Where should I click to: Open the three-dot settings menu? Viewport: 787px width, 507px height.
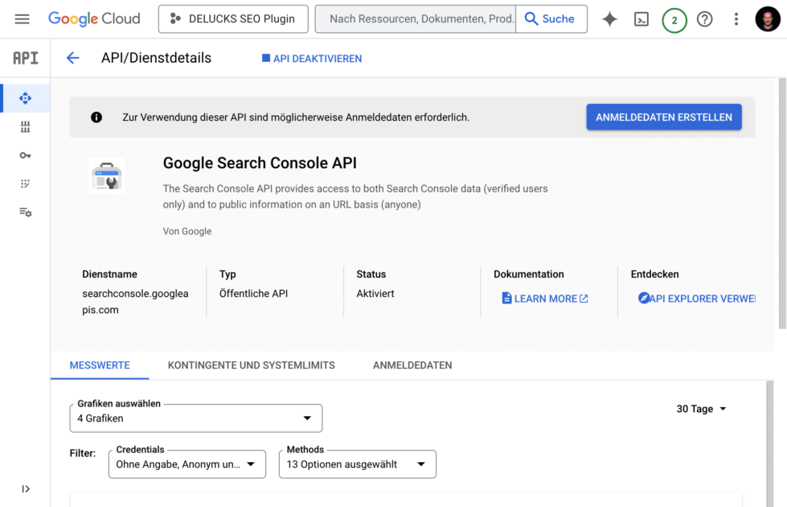click(736, 19)
